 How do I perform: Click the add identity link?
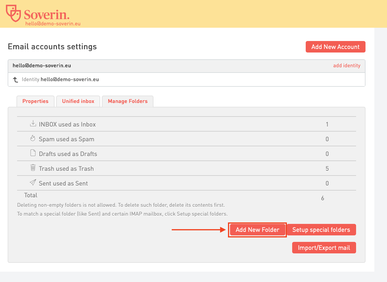pyautogui.click(x=347, y=65)
